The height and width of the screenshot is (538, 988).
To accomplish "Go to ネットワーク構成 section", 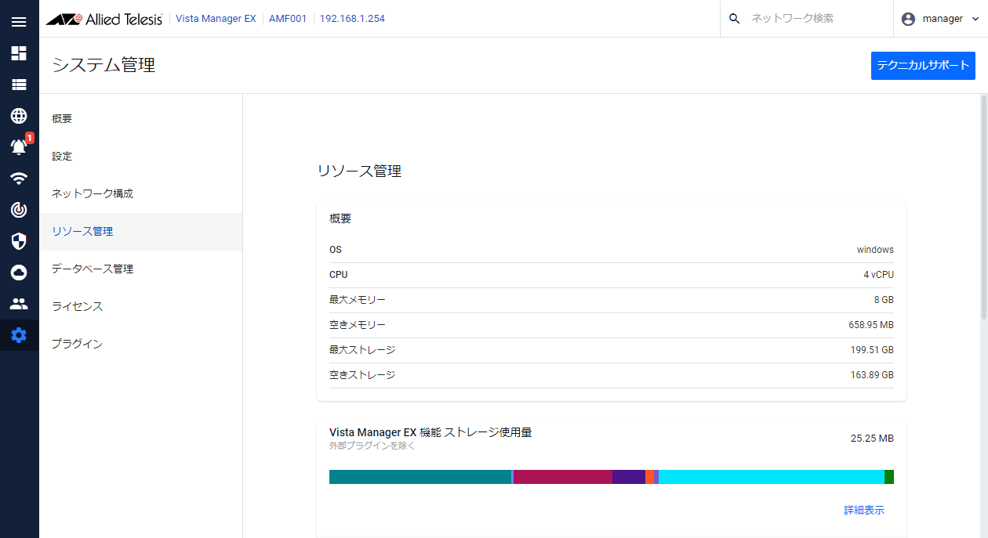I will point(93,193).
